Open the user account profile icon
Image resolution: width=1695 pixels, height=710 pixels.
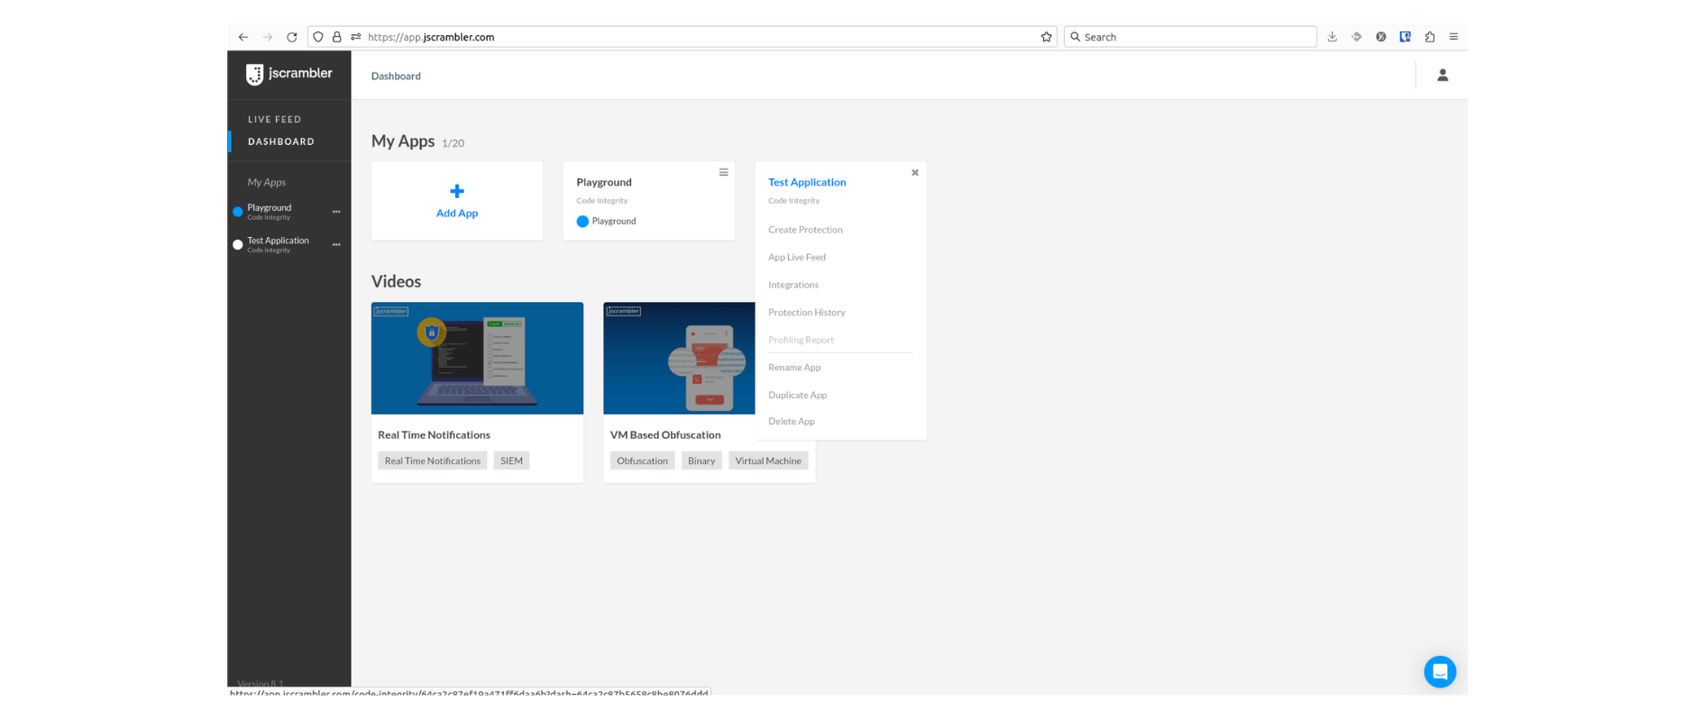[1443, 76]
